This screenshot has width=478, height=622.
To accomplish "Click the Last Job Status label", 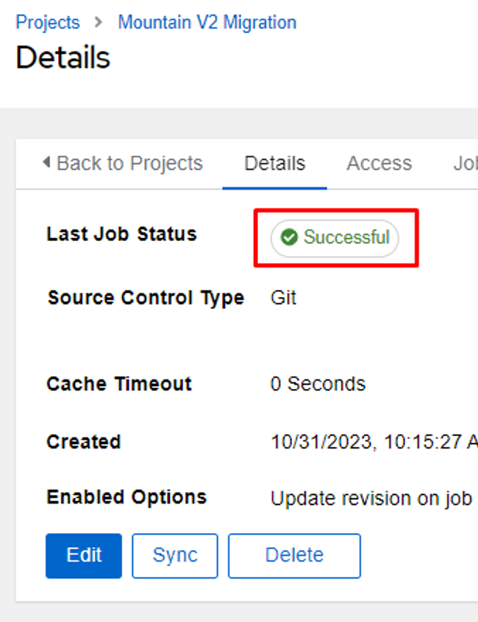I will (x=122, y=234).
